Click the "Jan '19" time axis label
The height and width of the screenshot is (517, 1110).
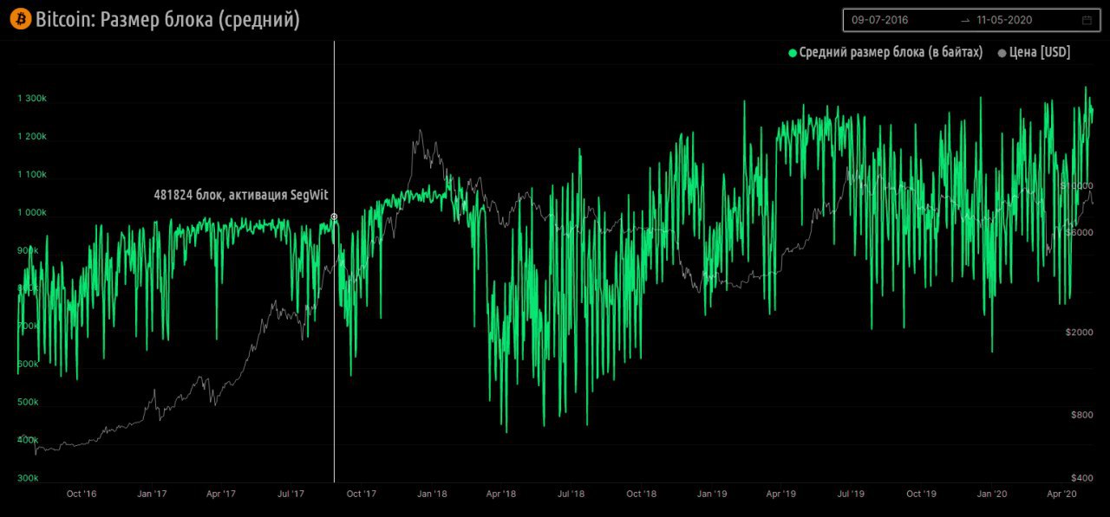[712, 494]
